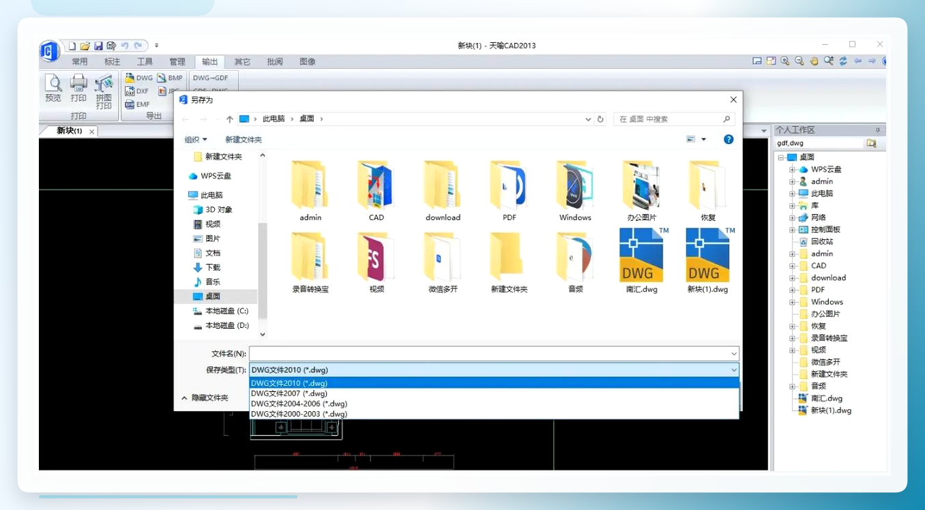Click the blue refresh arrows icon

843,61
